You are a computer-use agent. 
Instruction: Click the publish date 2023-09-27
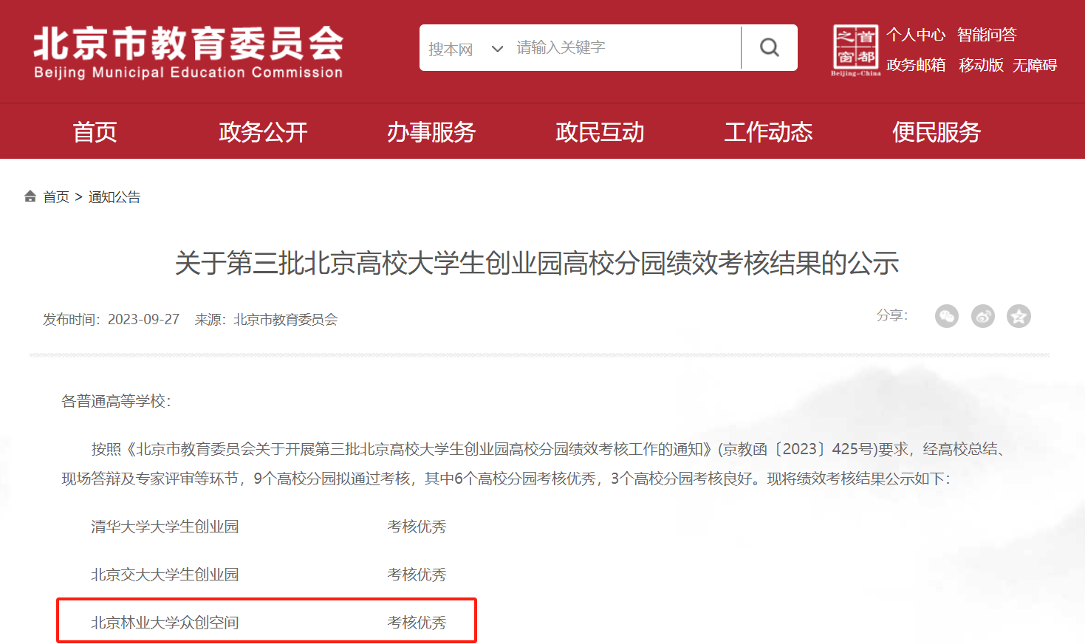point(143,319)
